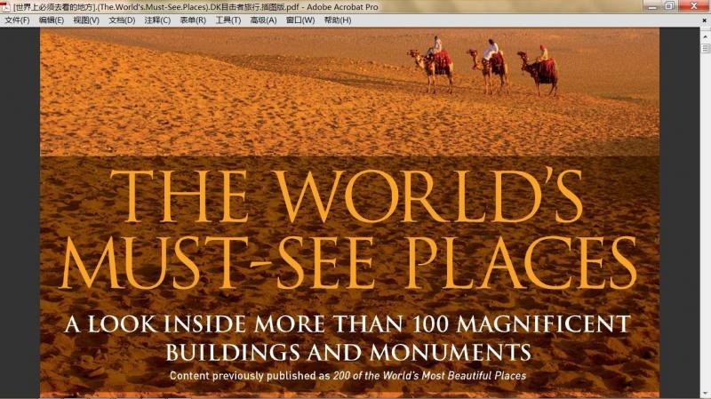Click the 'MUST-SEE PLACES' heading text
This screenshot has width=711, height=399.
click(348, 262)
